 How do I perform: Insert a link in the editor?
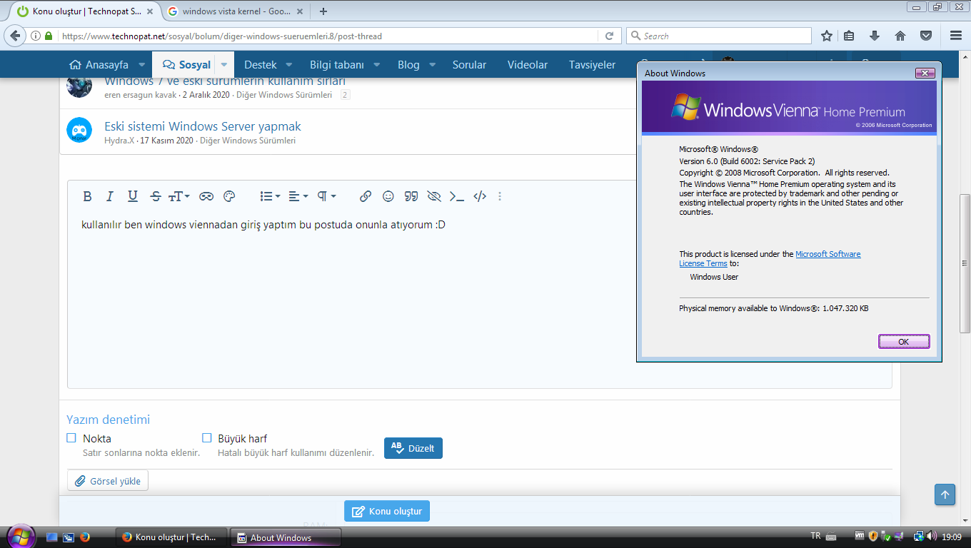point(366,196)
